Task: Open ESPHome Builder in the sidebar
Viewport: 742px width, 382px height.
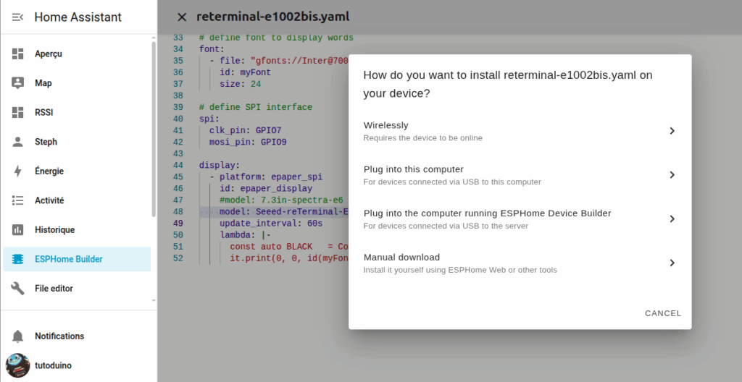Action: pyautogui.click(x=69, y=259)
